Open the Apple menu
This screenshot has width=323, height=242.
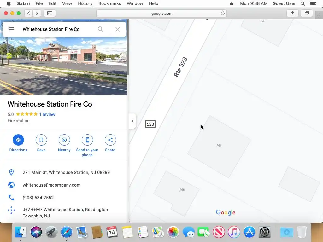[x=9, y=3]
